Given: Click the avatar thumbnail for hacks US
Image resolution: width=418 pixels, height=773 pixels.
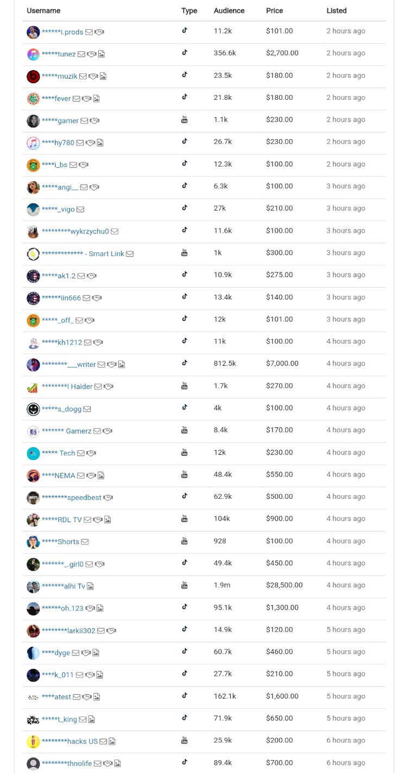Looking at the screenshot, I should (x=33, y=742).
